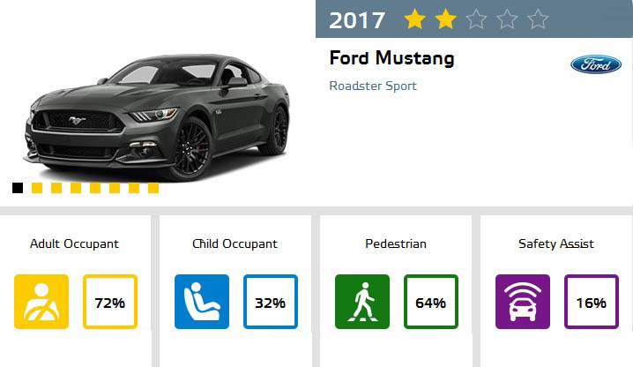Click the purple Safety Assist car icon
633x367 pixels.
(x=523, y=302)
